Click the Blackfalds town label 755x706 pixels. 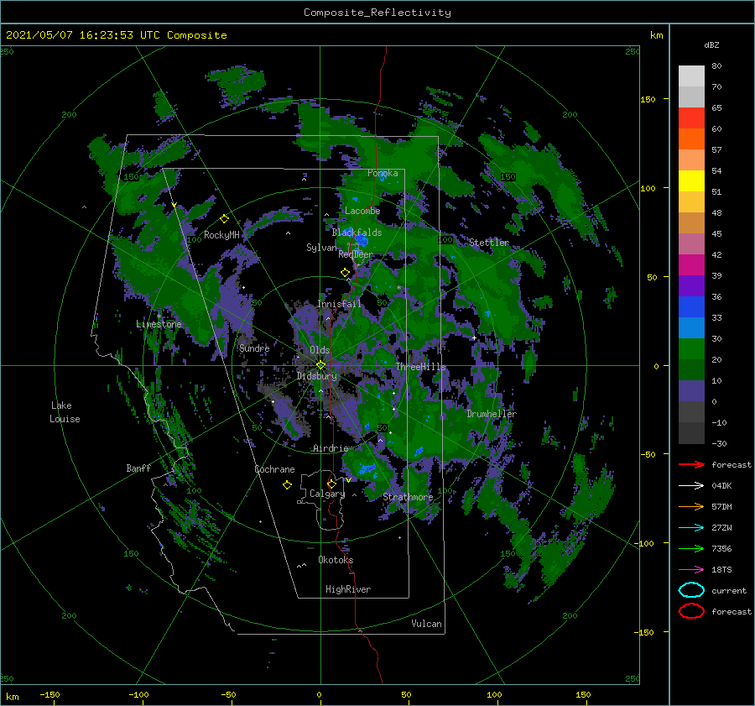click(x=357, y=233)
